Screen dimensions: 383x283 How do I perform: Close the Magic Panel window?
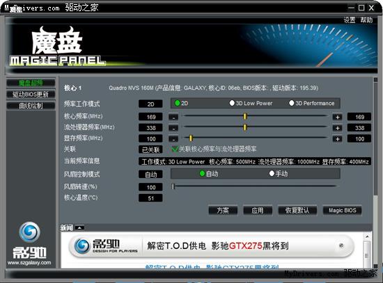point(372,8)
